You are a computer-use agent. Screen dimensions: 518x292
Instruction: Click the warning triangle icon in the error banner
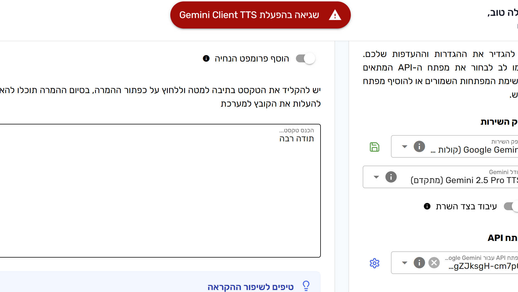pos(335,15)
